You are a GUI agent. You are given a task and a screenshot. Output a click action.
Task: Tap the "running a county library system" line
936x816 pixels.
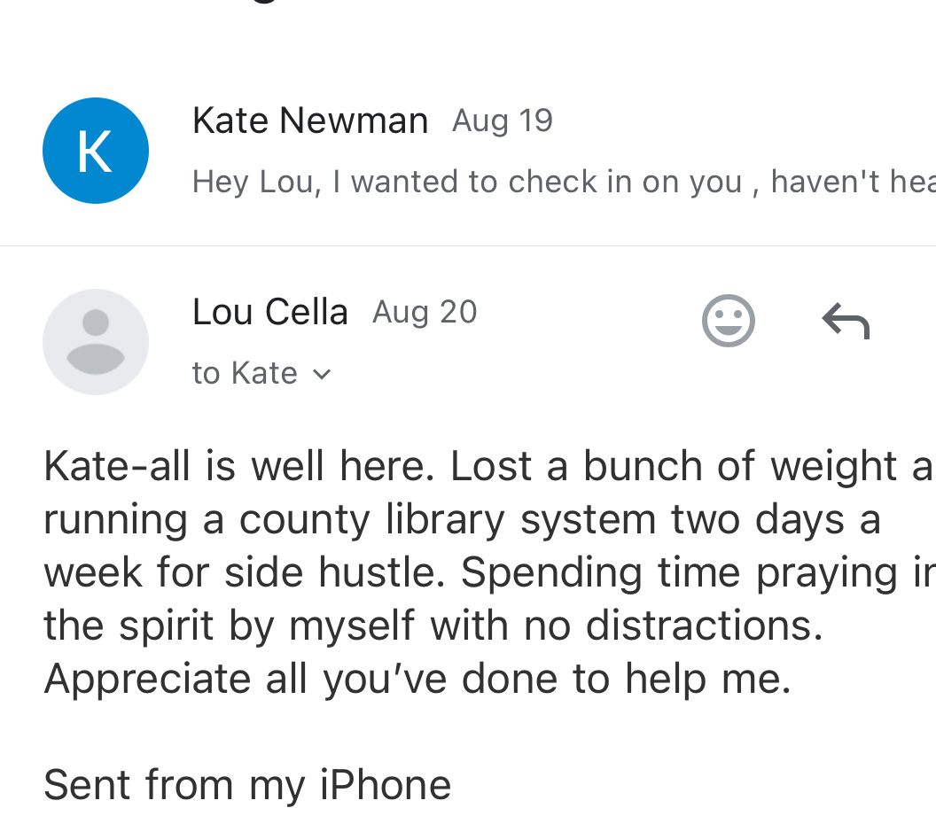[x=461, y=520]
